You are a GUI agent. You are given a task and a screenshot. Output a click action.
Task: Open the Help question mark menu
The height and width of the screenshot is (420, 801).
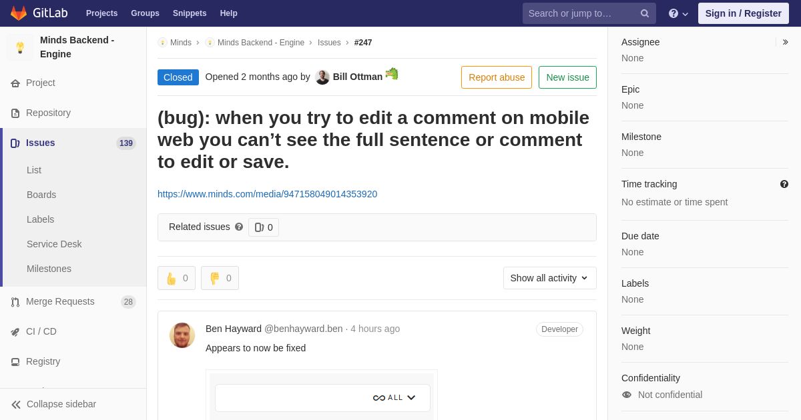pyautogui.click(x=678, y=13)
